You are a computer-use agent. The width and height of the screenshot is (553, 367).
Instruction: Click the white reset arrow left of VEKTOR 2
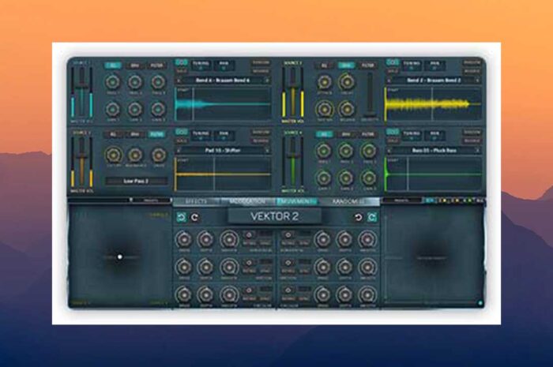pos(194,217)
